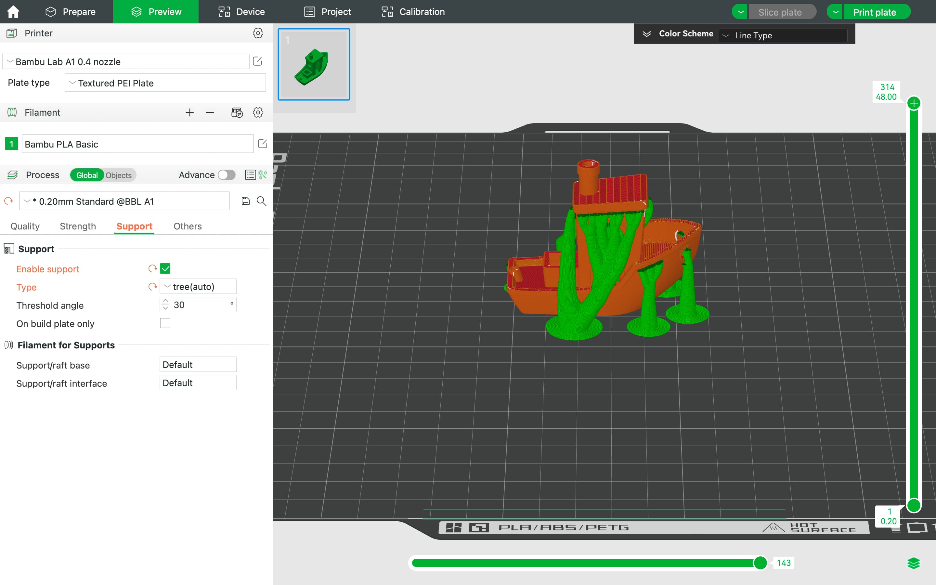Select filament 1 green color badge
Screen dimensions: 936x585
12,144
